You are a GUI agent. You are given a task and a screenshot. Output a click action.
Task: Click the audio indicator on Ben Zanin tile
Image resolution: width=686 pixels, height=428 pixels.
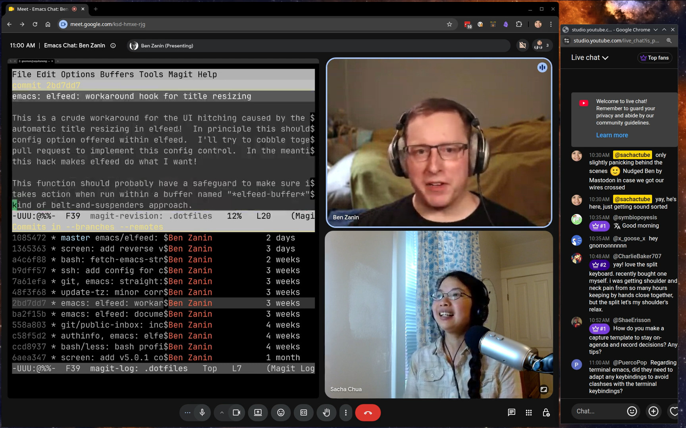tap(542, 67)
